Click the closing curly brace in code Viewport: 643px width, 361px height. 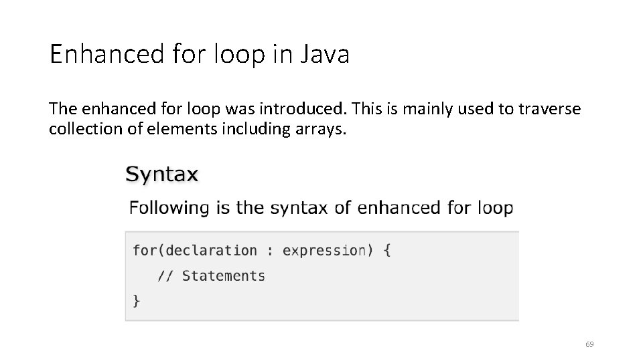(x=137, y=301)
